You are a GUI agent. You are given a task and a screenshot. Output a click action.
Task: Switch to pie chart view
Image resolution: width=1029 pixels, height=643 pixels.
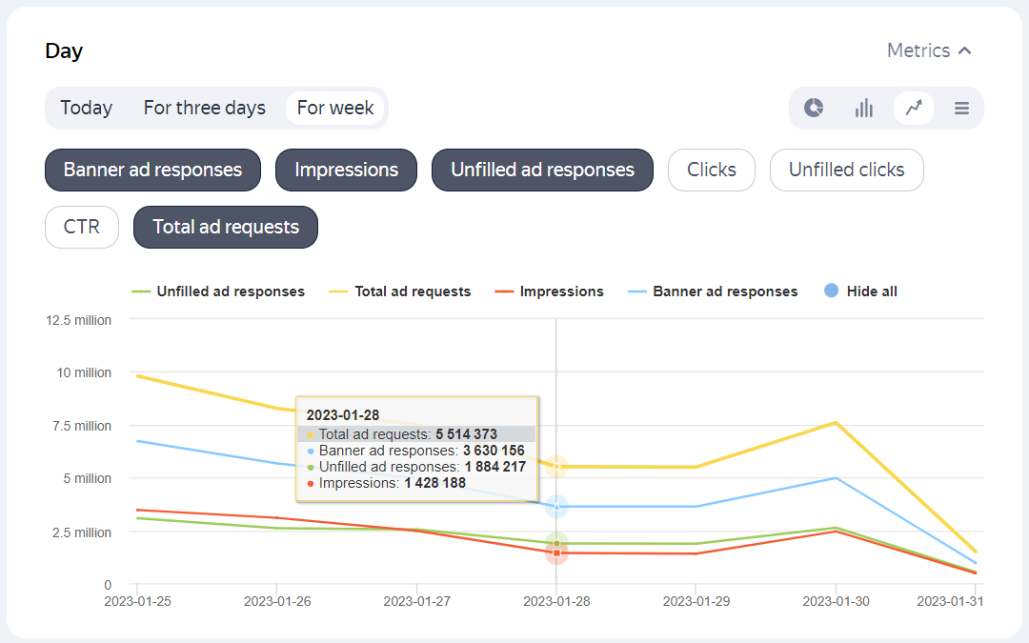tap(814, 108)
